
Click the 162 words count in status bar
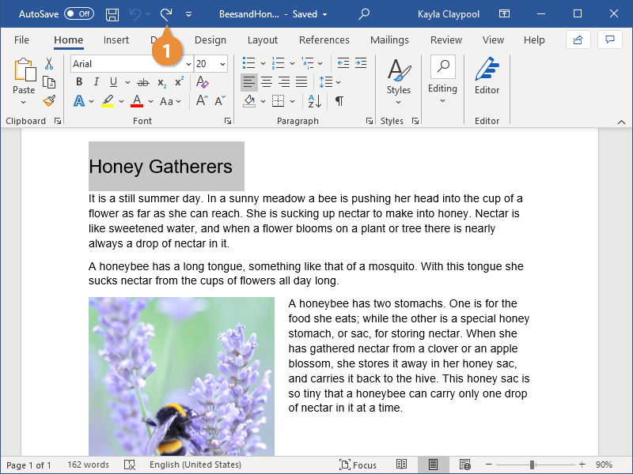pyautogui.click(x=88, y=465)
